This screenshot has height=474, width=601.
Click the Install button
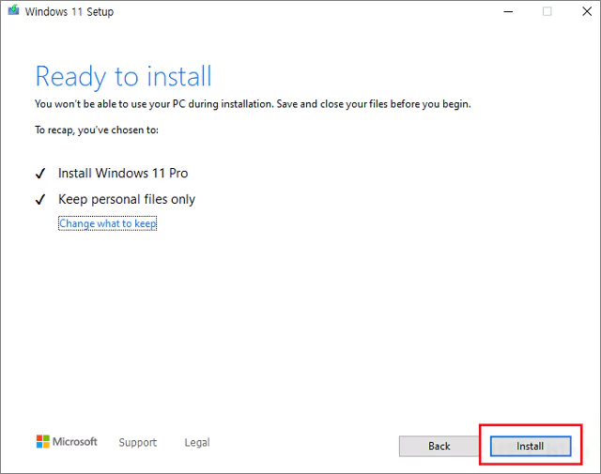(x=531, y=446)
